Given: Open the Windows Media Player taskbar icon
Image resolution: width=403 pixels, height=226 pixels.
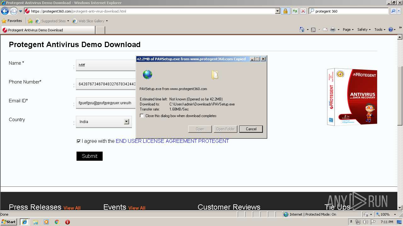Looking at the screenshot, I should tap(46, 222).
